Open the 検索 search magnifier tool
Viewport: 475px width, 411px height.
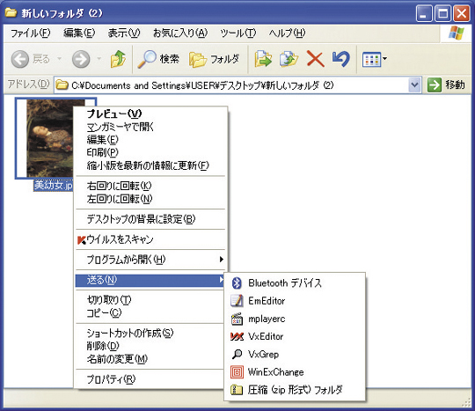click(158, 59)
